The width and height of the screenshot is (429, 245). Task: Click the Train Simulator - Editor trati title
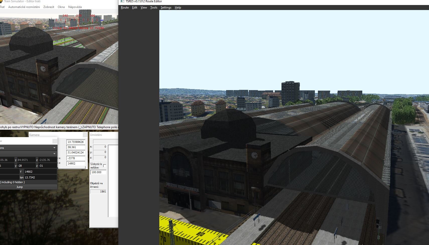click(x=22, y=1)
